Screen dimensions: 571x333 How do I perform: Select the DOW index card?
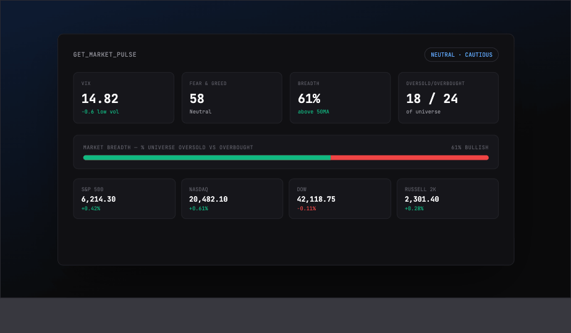tap(340, 199)
